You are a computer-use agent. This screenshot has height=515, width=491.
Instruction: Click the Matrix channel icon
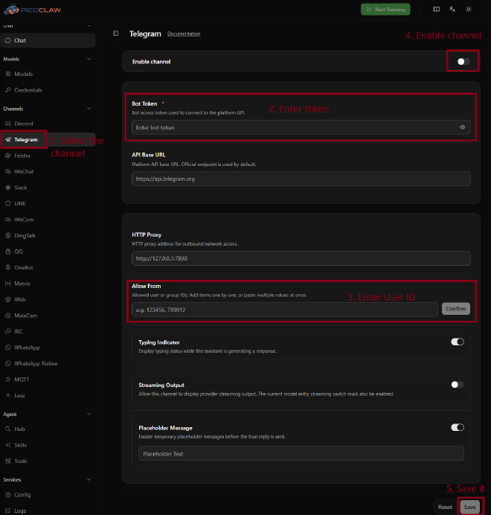[x=8, y=284]
